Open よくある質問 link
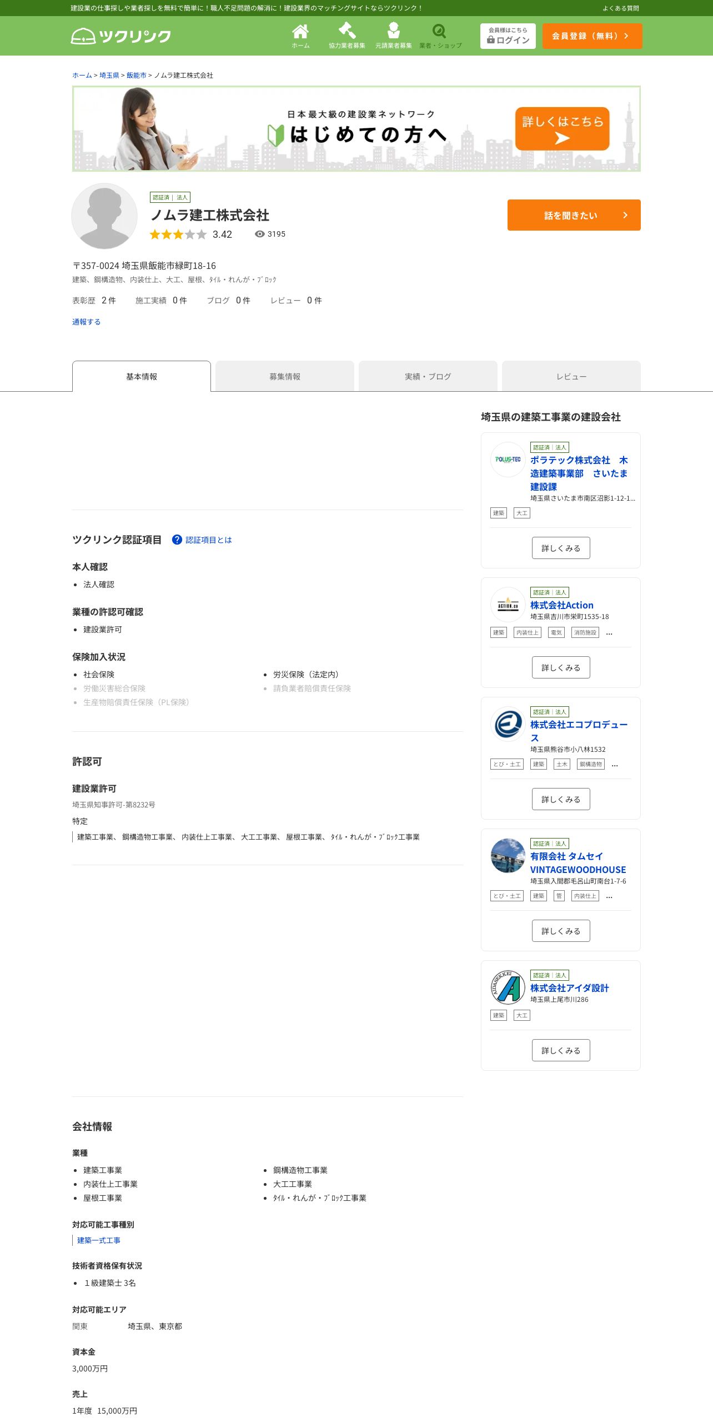713x1427 pixels. (621, 8)
